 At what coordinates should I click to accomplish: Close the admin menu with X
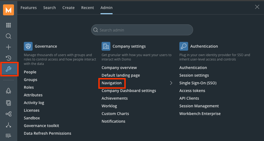tap(257, 7)
